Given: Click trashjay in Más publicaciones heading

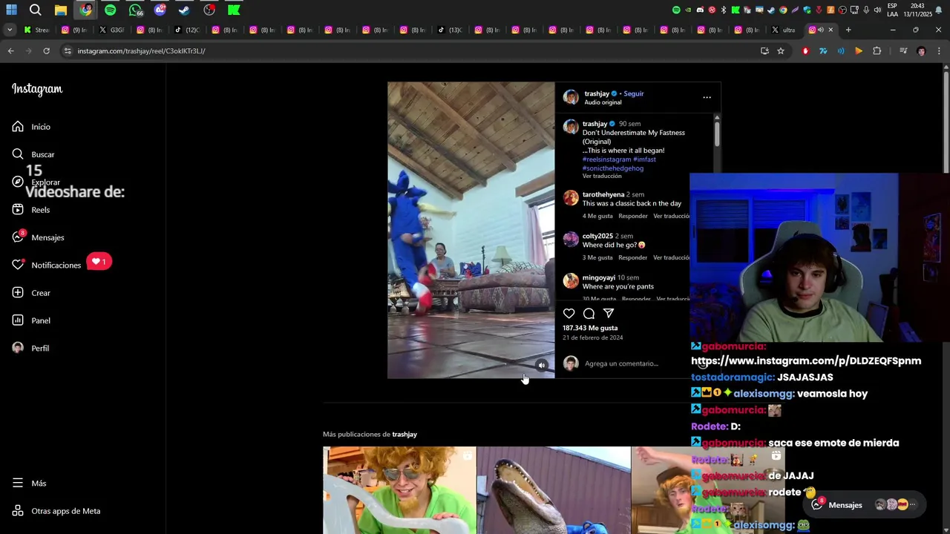Looking at the screenshot, I should coord(404,434).
